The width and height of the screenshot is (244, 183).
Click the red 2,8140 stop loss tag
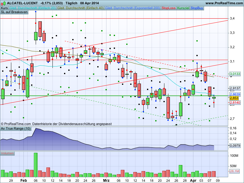(235, 102)
